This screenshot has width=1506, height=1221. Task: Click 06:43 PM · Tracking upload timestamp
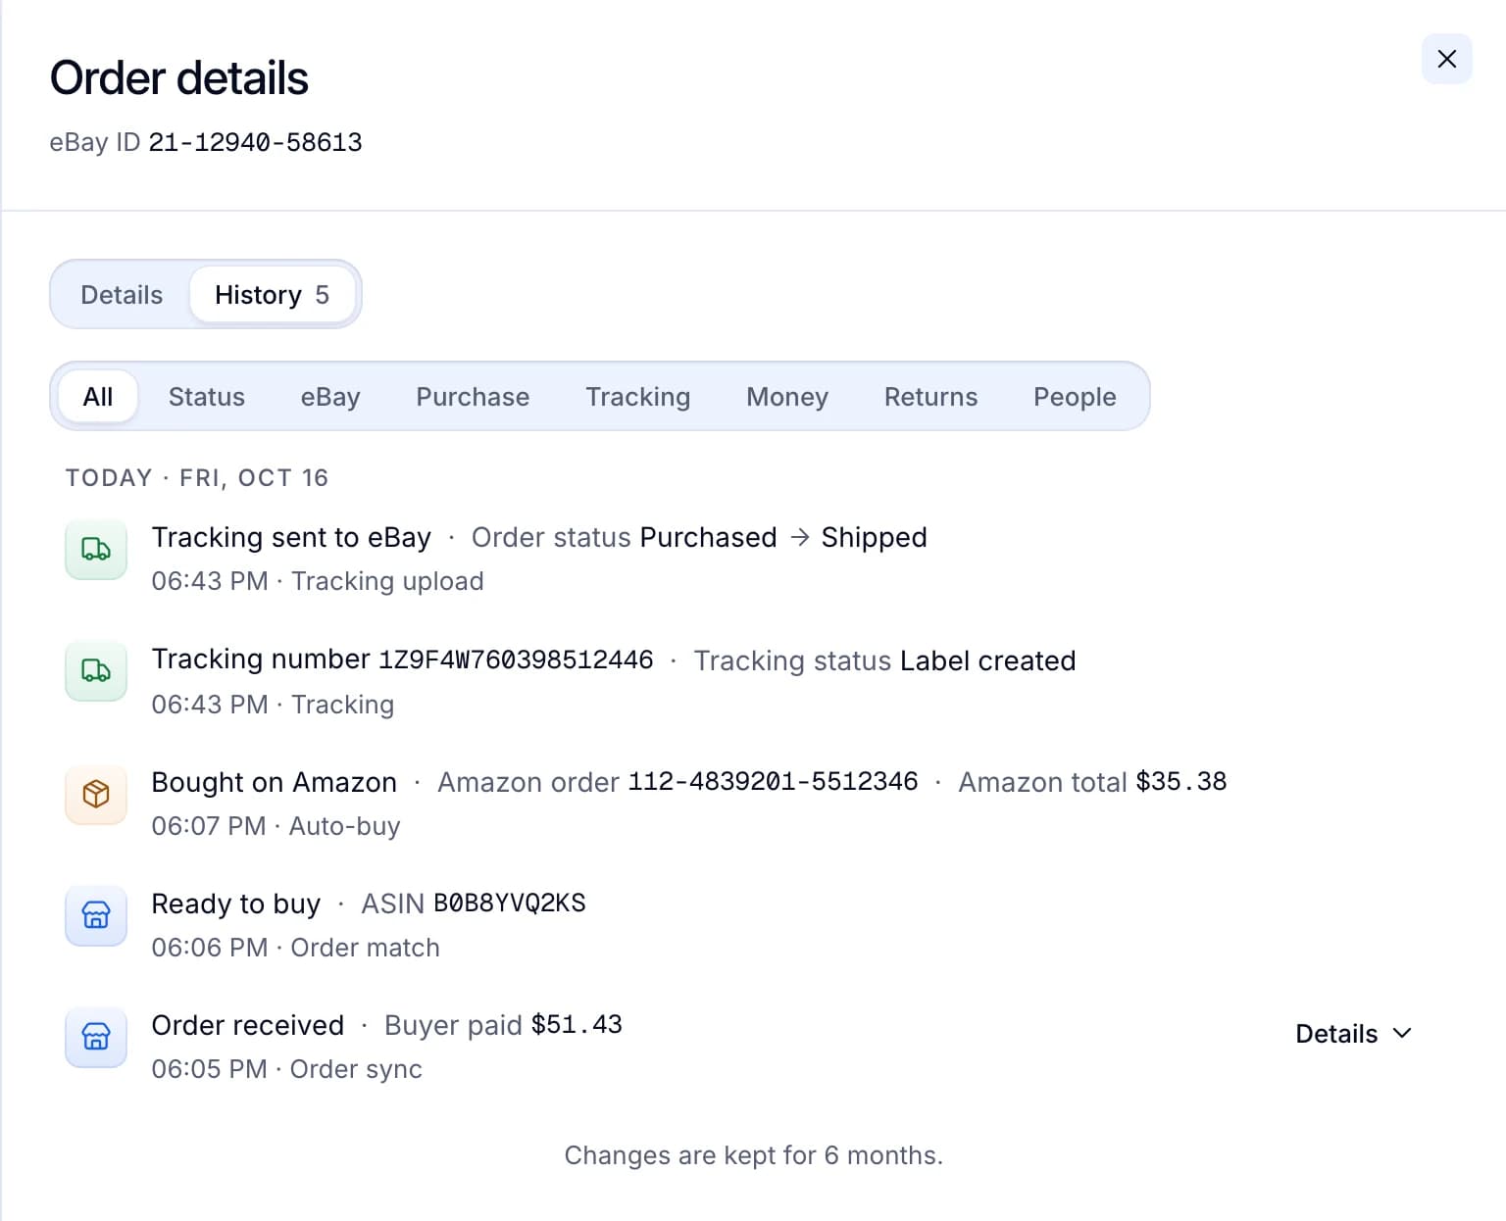(x=318, y=581)
